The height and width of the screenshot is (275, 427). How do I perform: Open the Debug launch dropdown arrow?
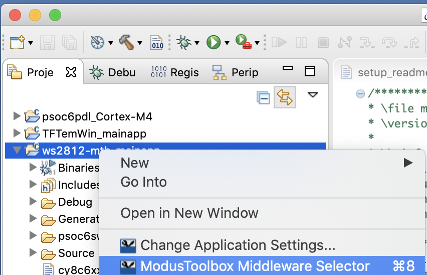[197, 43]
